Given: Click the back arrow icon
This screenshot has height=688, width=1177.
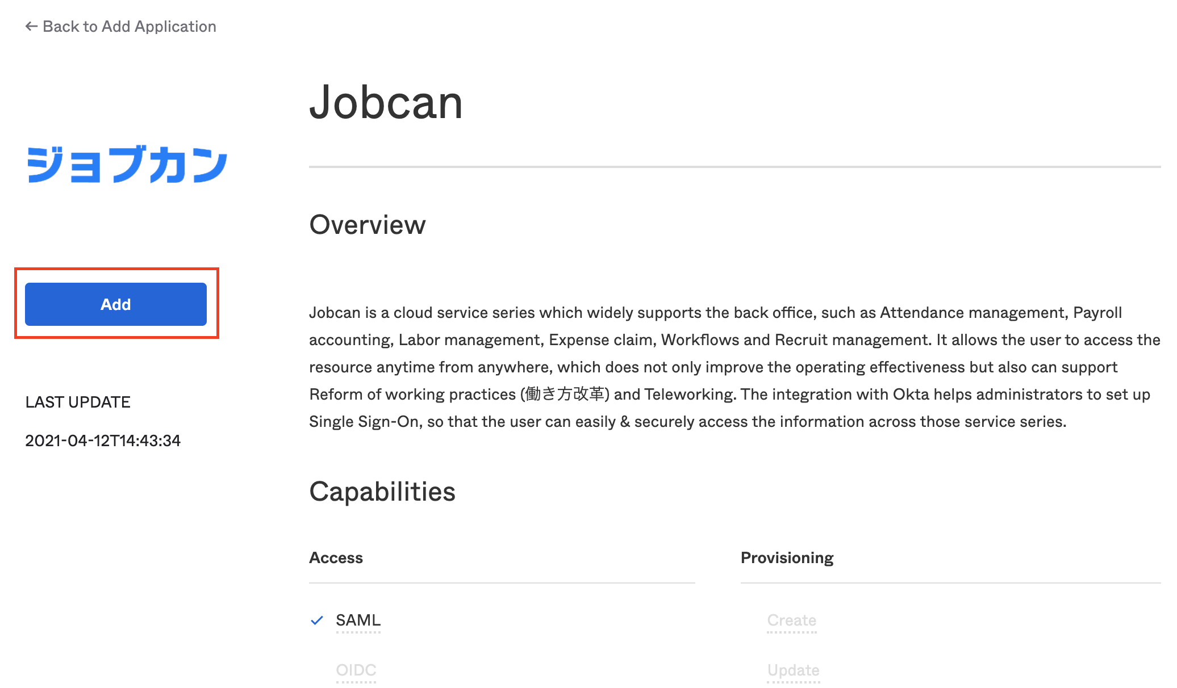Looking at the screenshot, I should (31, 26).
